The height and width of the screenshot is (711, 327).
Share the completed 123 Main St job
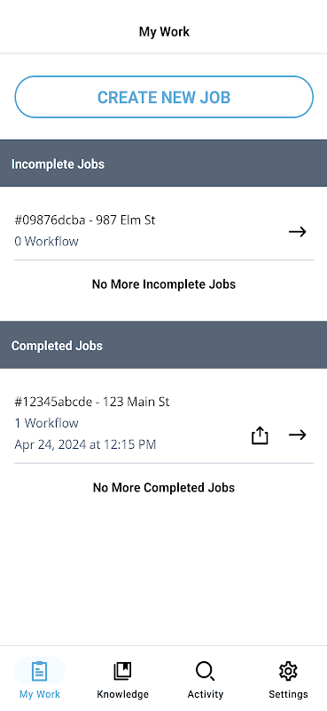point(260,435)
